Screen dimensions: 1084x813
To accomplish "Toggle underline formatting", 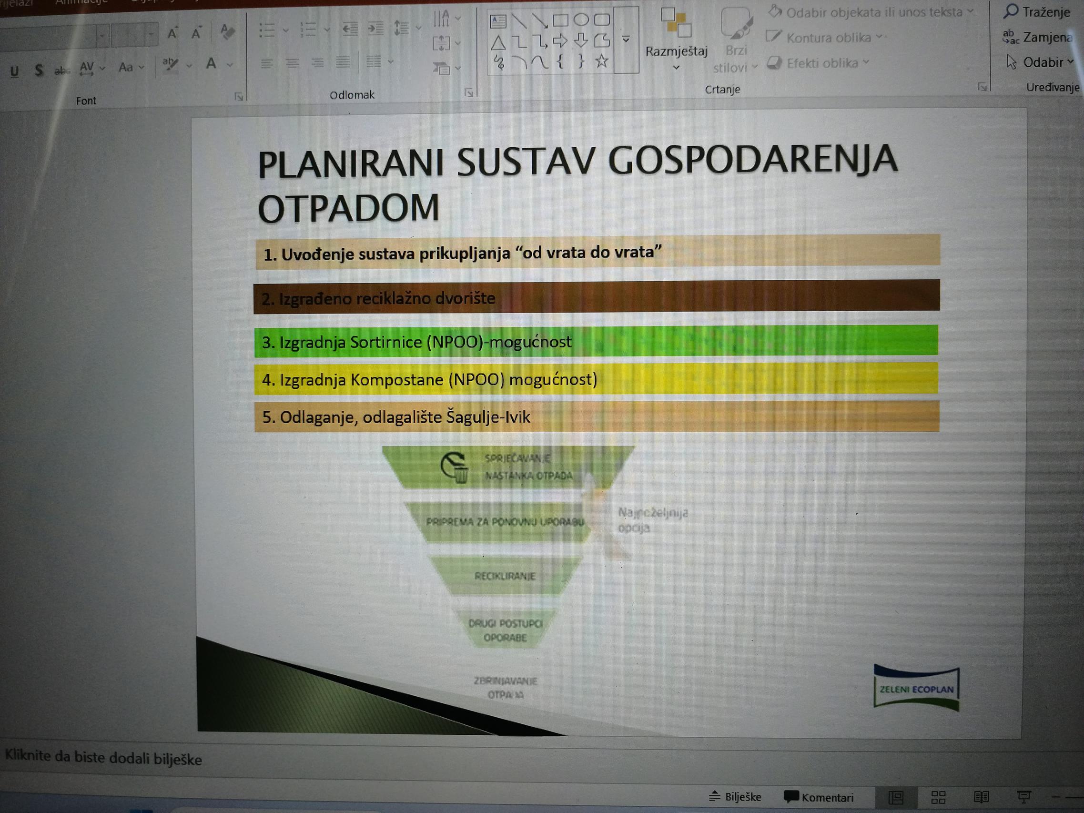I will coord(15,71).
